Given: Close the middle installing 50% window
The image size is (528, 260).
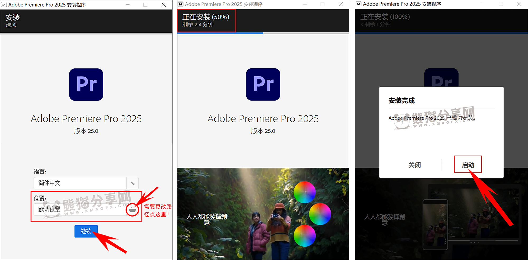Looking at the screenshot, I should 341,4.
